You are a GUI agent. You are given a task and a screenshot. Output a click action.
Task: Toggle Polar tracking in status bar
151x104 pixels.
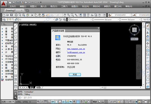click(x=53, y=101)
